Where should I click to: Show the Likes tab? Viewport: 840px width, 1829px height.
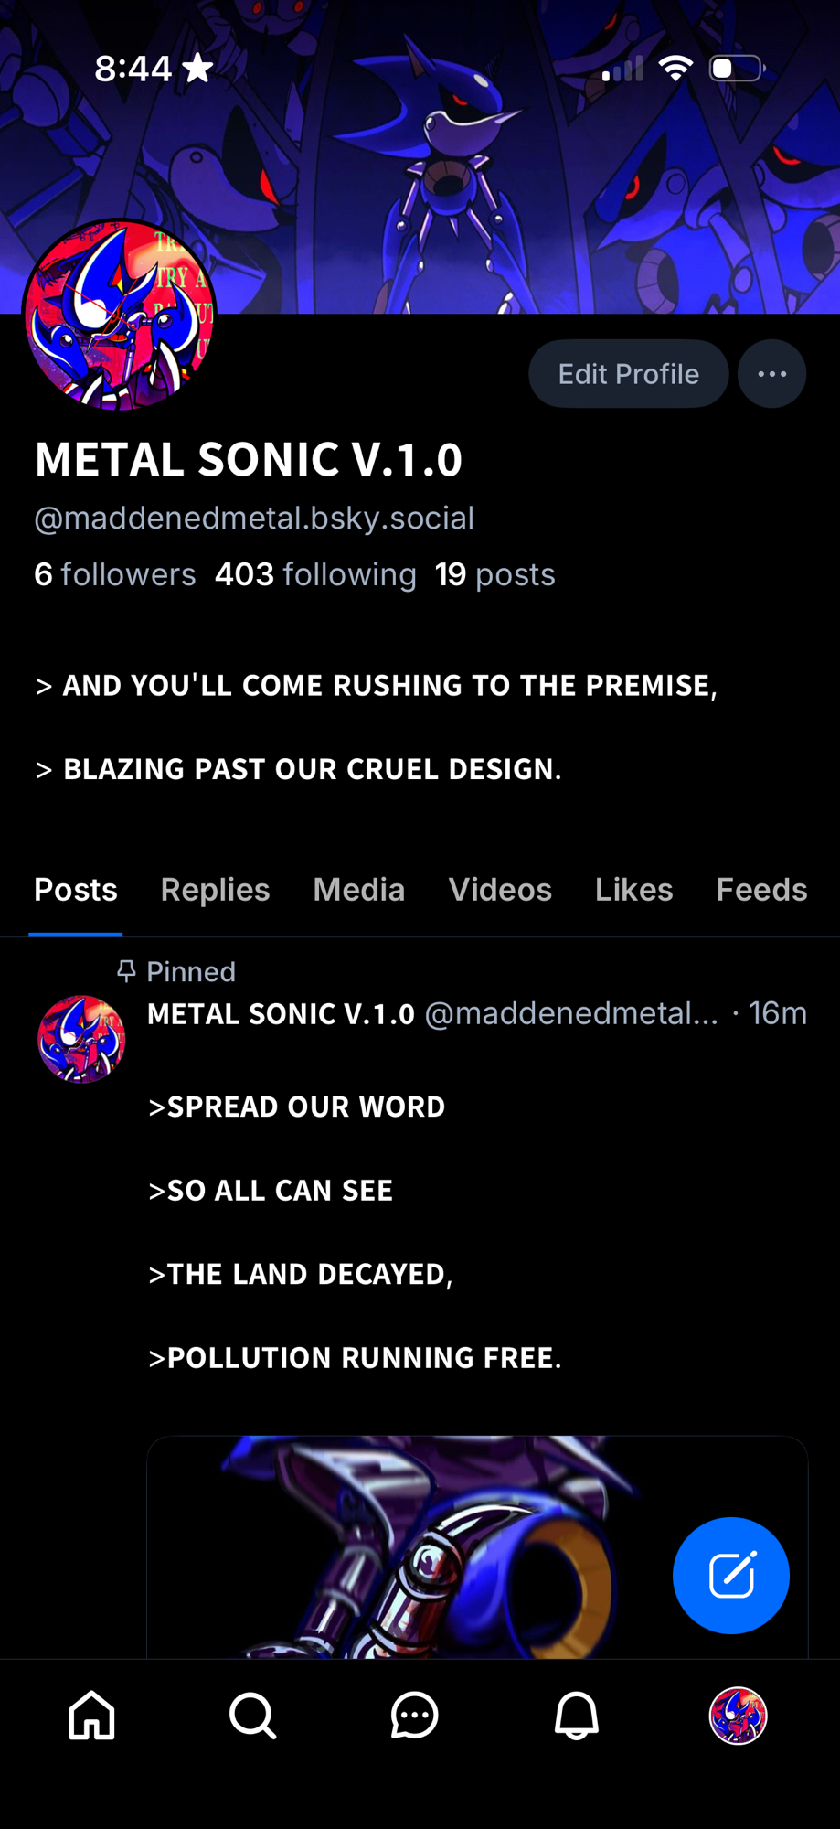click(633, 890)
